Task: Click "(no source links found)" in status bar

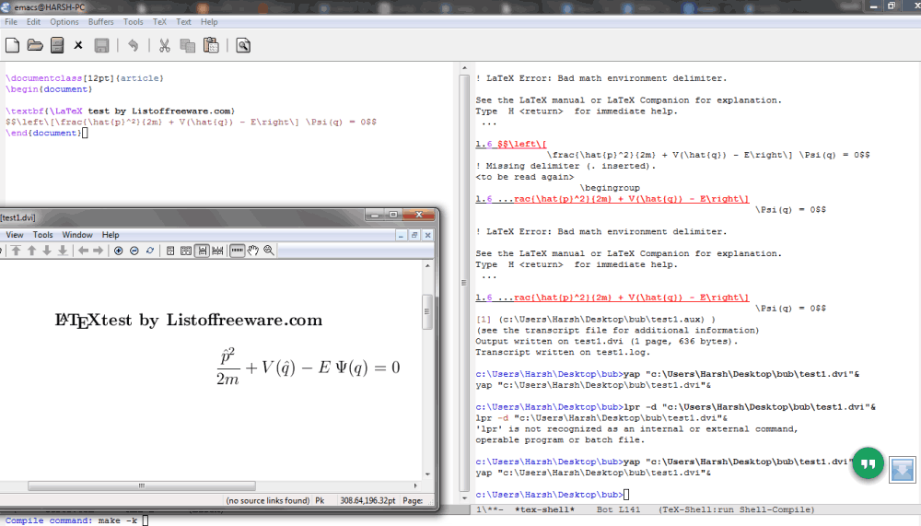Action: [x=268, y=500]
